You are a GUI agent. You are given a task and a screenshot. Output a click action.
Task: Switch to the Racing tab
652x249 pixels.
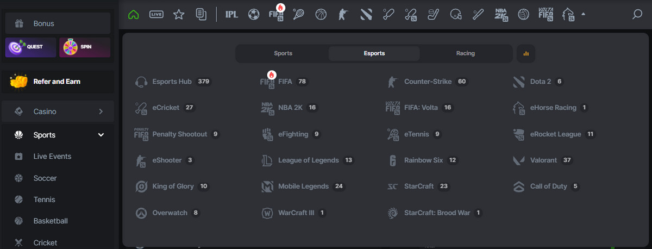coord(466,53)
